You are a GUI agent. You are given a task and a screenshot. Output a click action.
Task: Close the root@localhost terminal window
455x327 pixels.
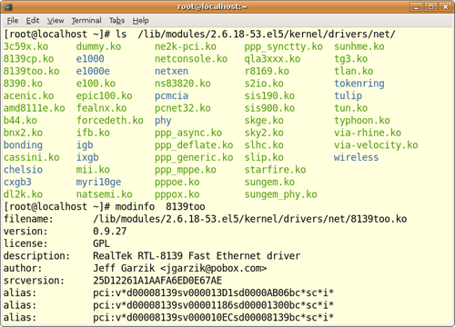click(445, 6)
